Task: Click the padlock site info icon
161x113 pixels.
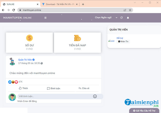Action: pyautogui.click(x=20, y=10)
